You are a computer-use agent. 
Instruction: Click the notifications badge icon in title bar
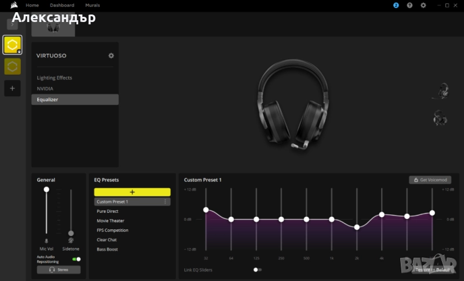pos(396,5)
